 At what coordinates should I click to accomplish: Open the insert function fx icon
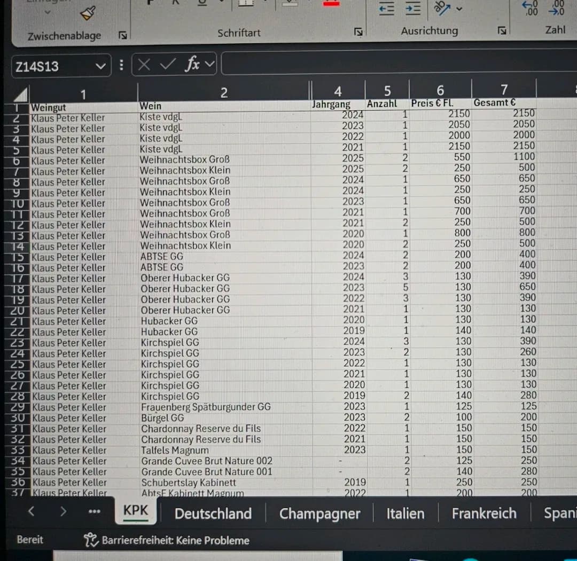(x=192, y=64)
